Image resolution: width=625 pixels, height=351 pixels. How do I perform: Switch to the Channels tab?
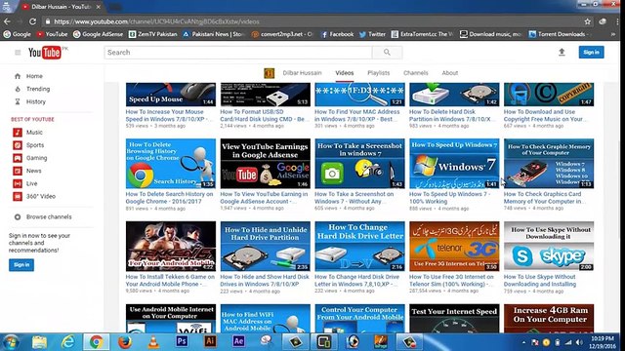[415, 73]
